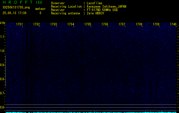Screen dimensions: 179x113
Task: Click the 0.6 kHz axis label
Action: 2,107
